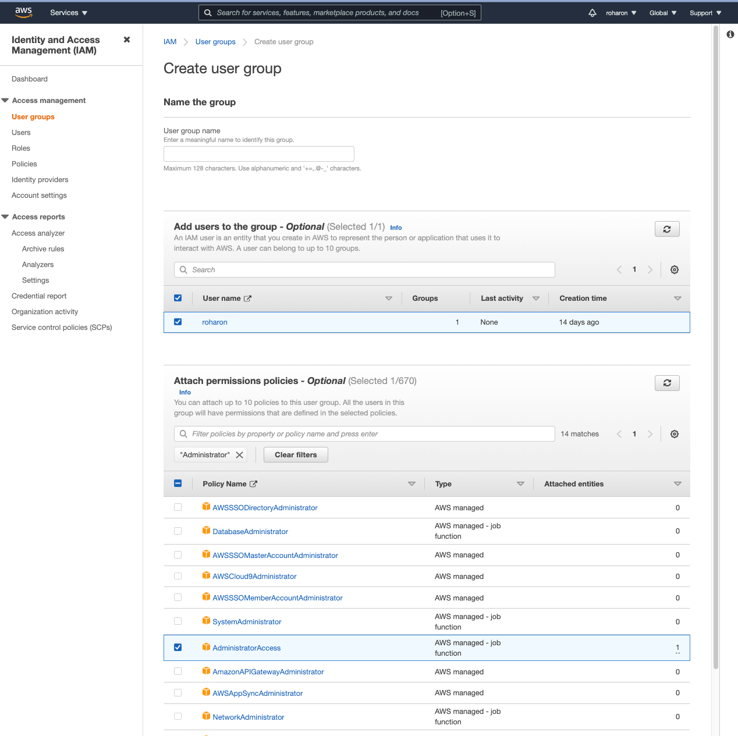Click external link icon beside User name header

tap(247, 298)
